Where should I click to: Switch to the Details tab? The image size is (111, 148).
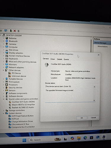59,59
